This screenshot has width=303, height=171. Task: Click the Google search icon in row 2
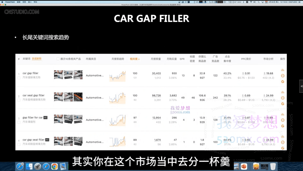[x=282, y=104]
